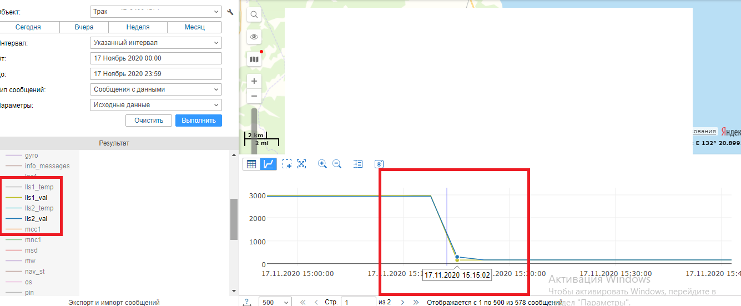Open map search tool
This screenshot has width=741, height=306.
[x=254, y=15]
